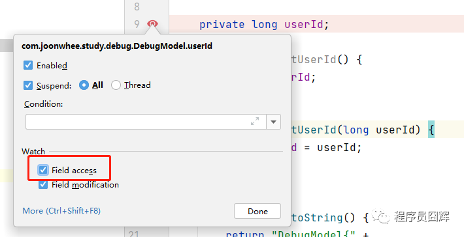Click the field watchpoint eye icon on line 9

click(152, 23)
